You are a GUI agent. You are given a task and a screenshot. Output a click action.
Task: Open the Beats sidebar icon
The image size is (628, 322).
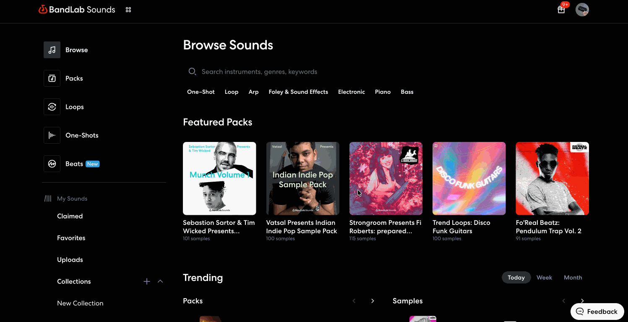click(x=52, y=164)
